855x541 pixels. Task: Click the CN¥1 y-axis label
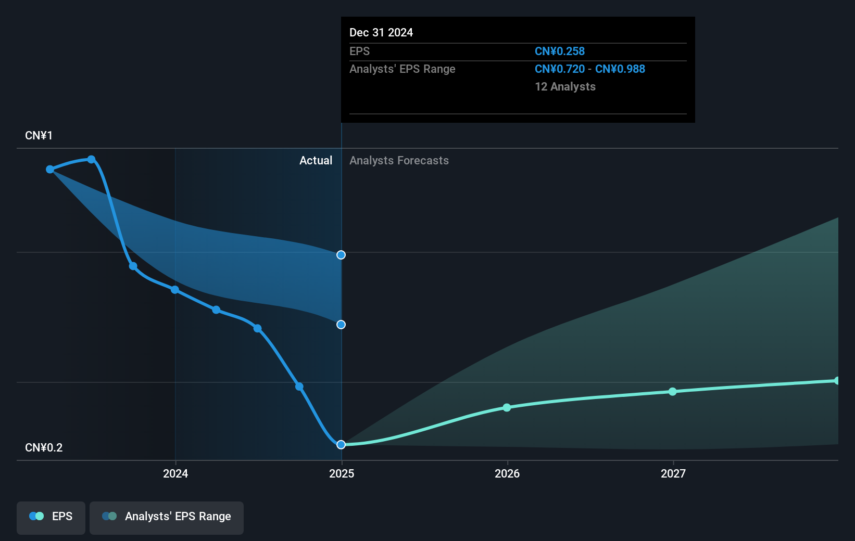coord(39,136)
